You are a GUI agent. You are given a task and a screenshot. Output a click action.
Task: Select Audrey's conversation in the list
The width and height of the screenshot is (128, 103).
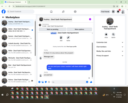17,23
